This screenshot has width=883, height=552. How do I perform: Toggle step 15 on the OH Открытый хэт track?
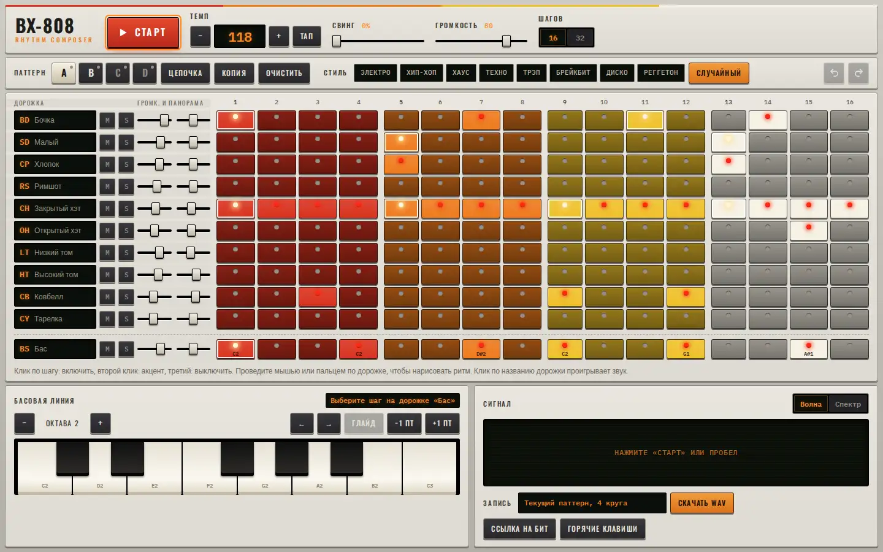809,231
